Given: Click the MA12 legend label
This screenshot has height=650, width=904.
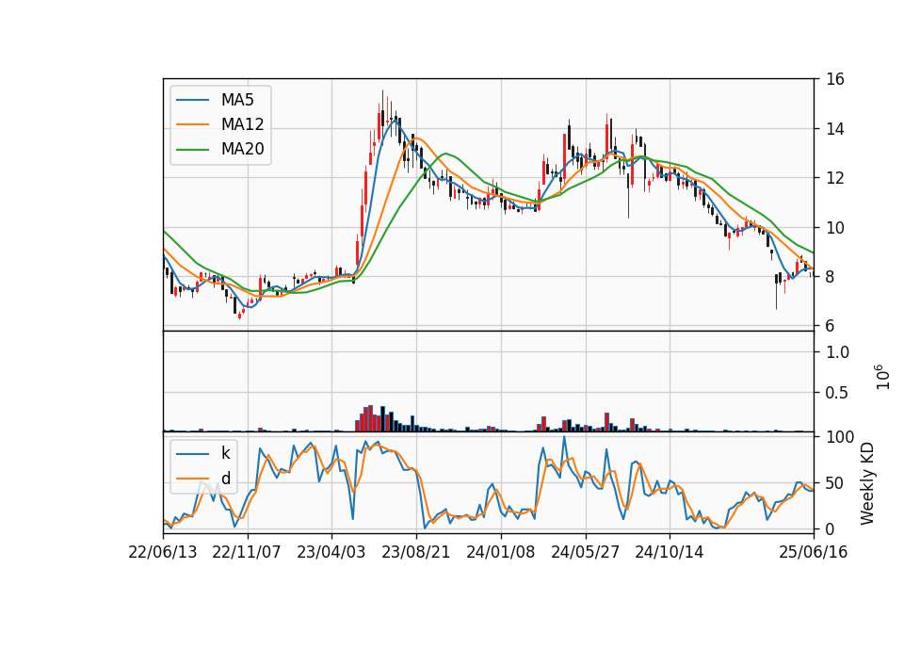Looking at the screenshot, I should 242,124.
